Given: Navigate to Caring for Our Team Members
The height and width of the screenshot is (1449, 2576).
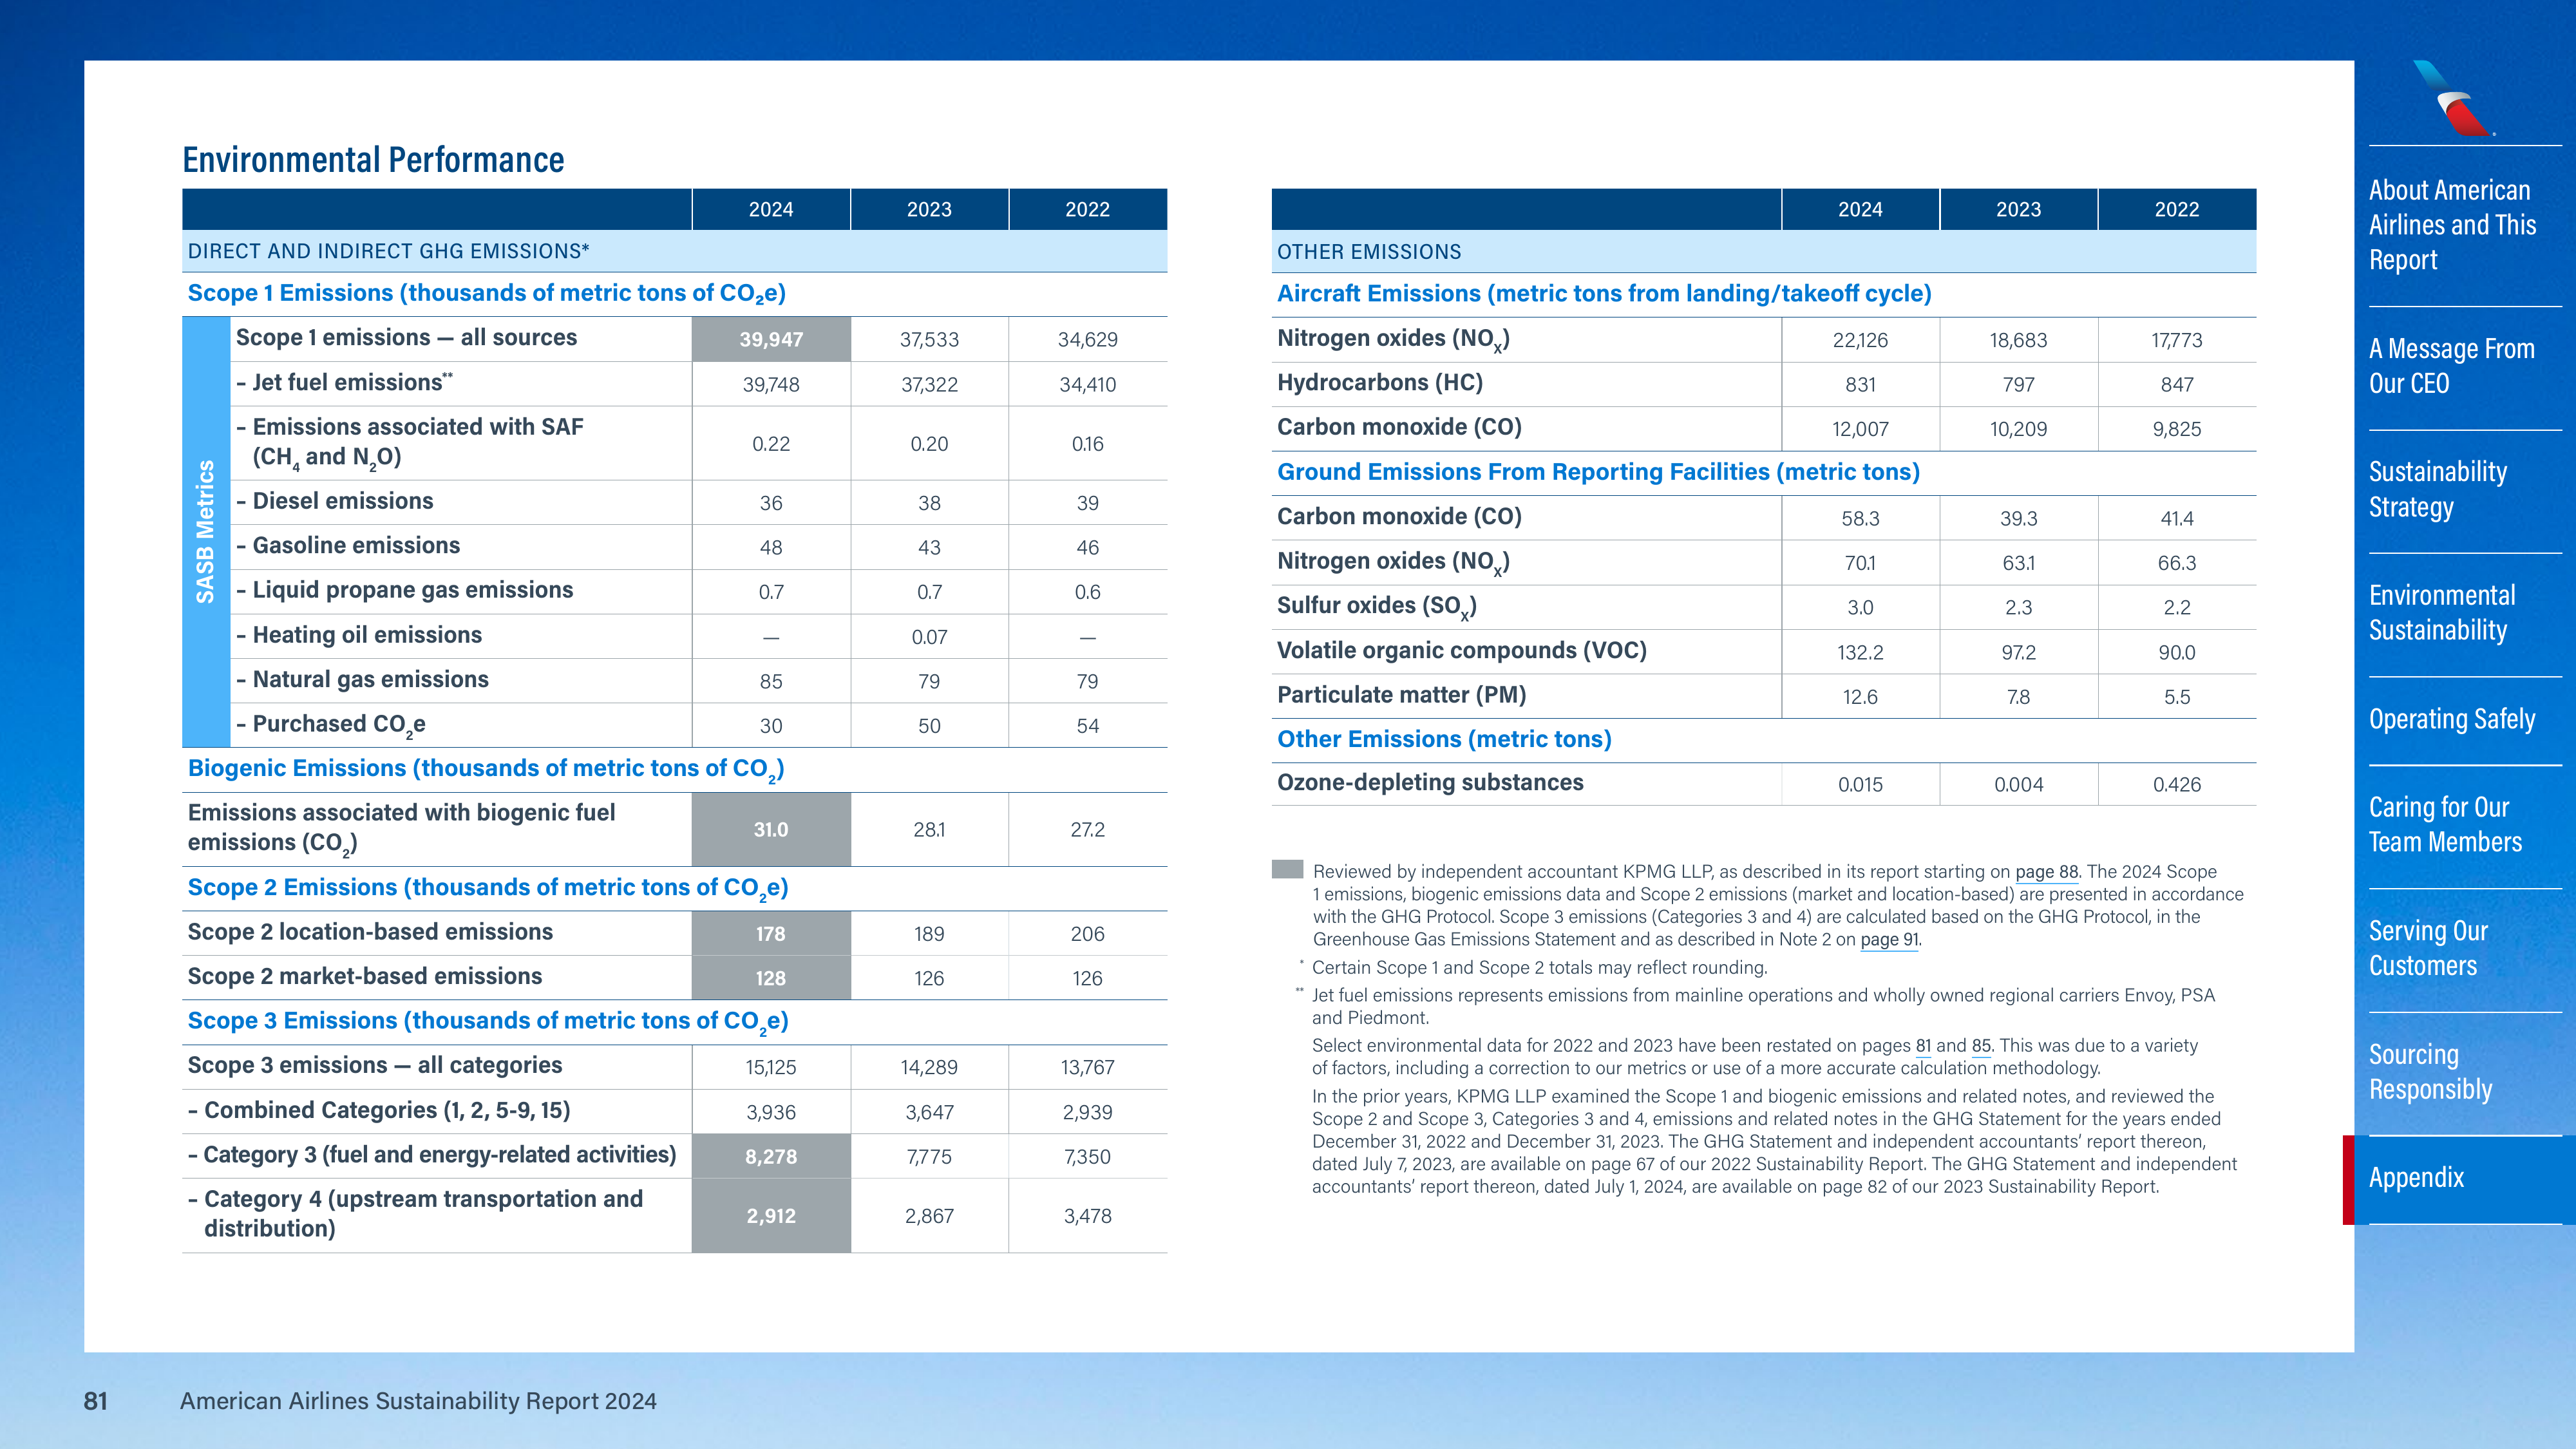Looking at the screenshot, I should coord(2445,824).
